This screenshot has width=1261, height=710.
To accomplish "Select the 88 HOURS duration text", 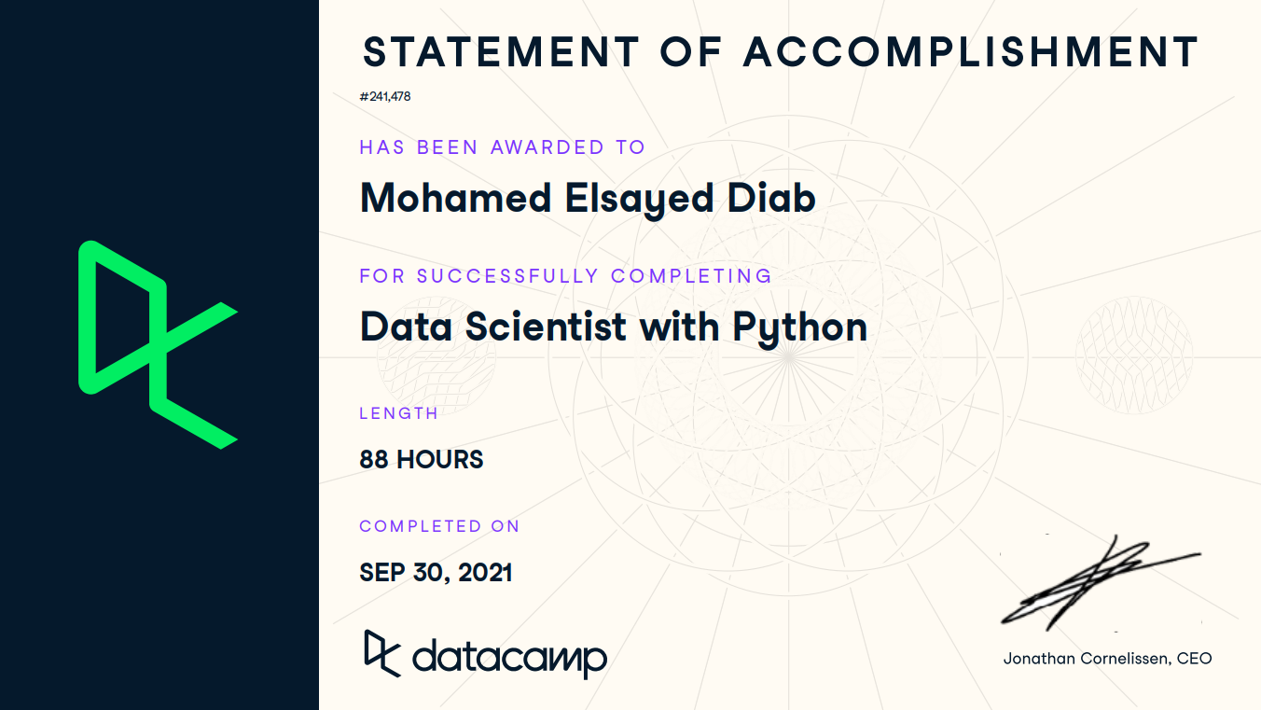I will 422,459.
